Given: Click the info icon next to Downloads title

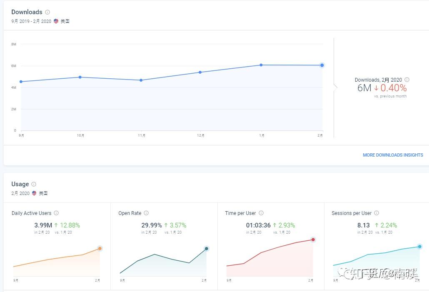Looking at the screenshot, I should click(47, 12).
